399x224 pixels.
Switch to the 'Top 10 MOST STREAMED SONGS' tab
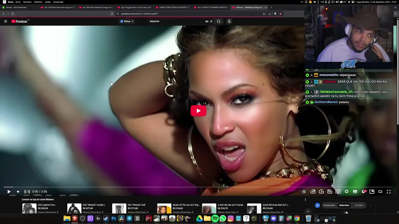click(x=211, y=7)
